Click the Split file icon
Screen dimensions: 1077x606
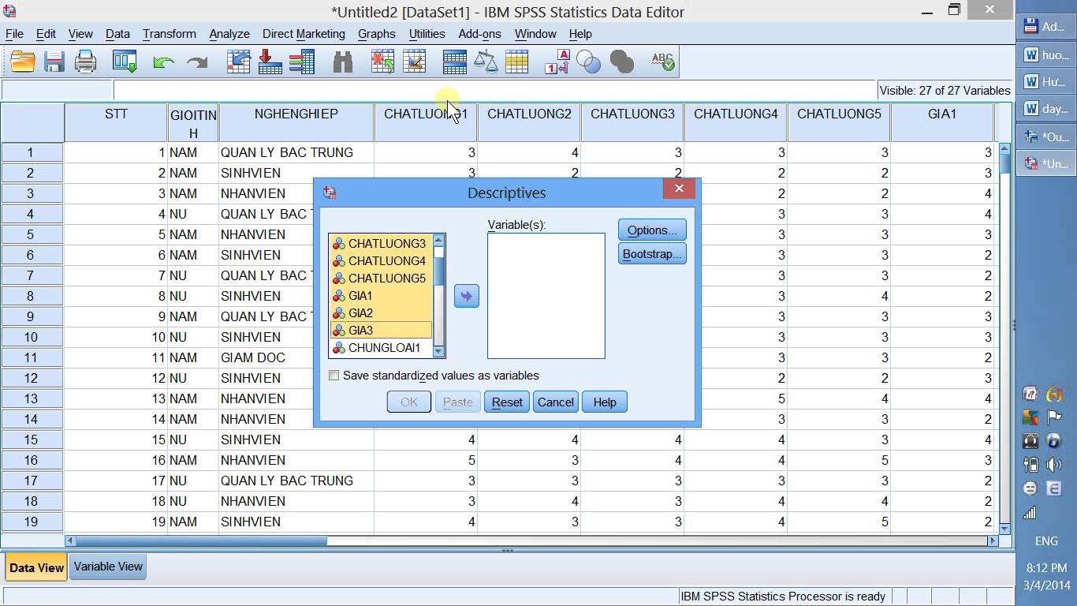coord(455,62)
